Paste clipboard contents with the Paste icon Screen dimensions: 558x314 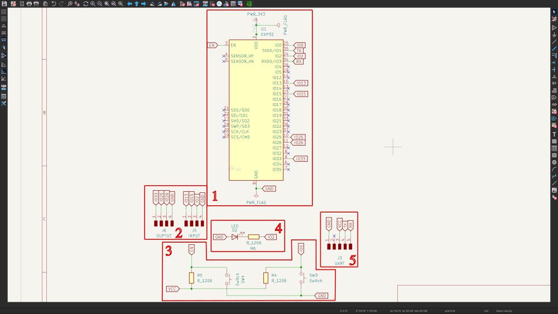tap(46, 3)
